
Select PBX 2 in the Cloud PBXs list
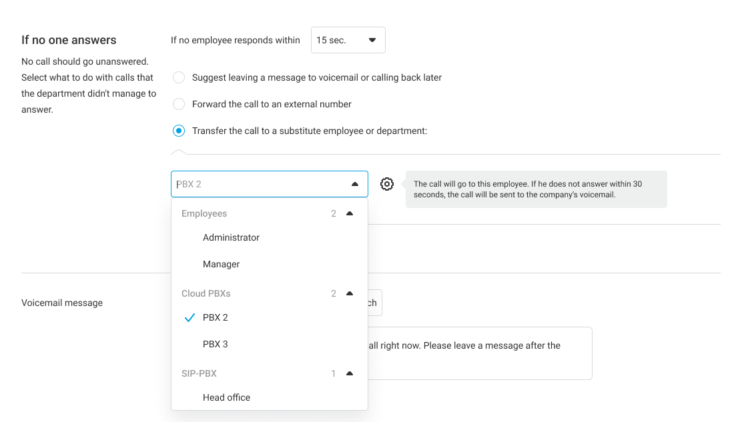(x=216, y=318)
